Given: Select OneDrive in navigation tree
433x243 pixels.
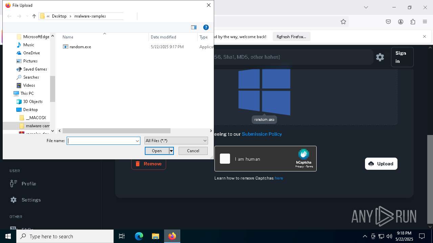Looking at the screenshot, I should 31,53.
